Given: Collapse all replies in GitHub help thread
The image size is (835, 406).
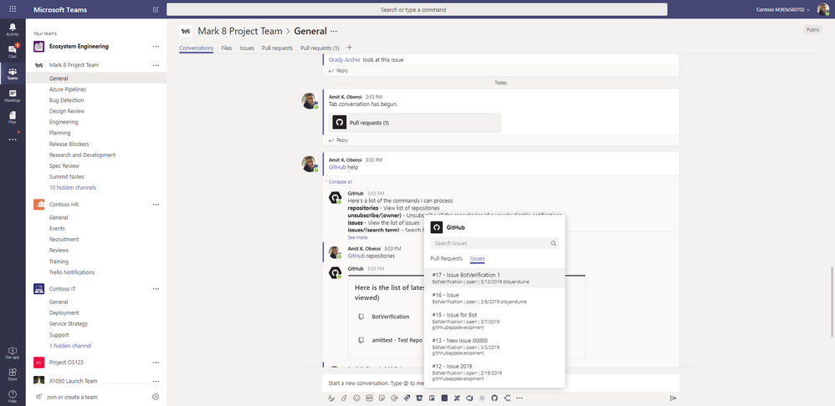Looking at the screenshot, I should (x=339, y=182).
